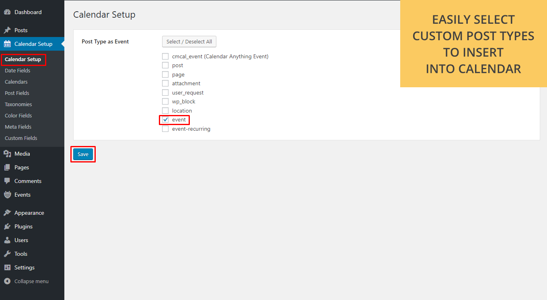Uncheck the event post type checkbox

tap(165, 120)
